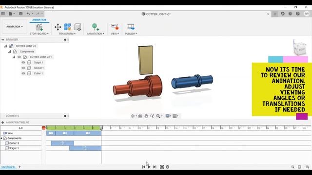This screenshot has width=312, height=175.
Task: Click the Create Callout annotation icon
Action: click(96, 27)
